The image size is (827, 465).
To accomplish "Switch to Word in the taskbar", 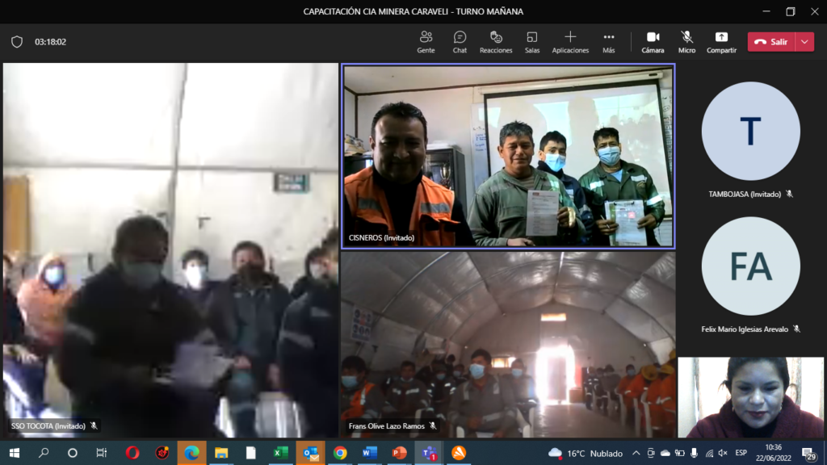I will pyautogui.click(x=369, y=453).
